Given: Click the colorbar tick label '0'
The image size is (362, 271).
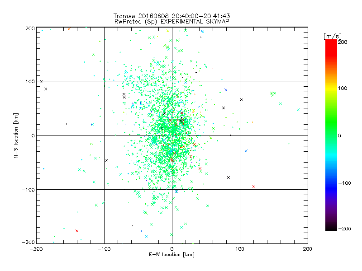Looking at the screenshot, I should click(339, 135).
